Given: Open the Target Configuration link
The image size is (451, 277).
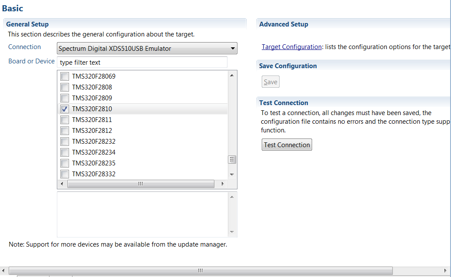Looking at the screenshot, I should [x=291, y=46].
